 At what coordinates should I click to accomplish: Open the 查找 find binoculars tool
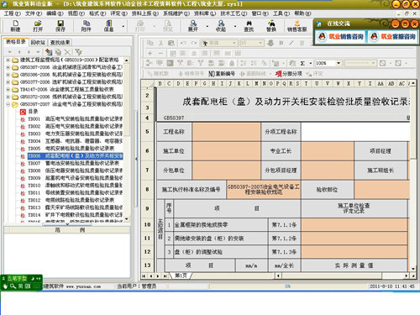[249, 26]
